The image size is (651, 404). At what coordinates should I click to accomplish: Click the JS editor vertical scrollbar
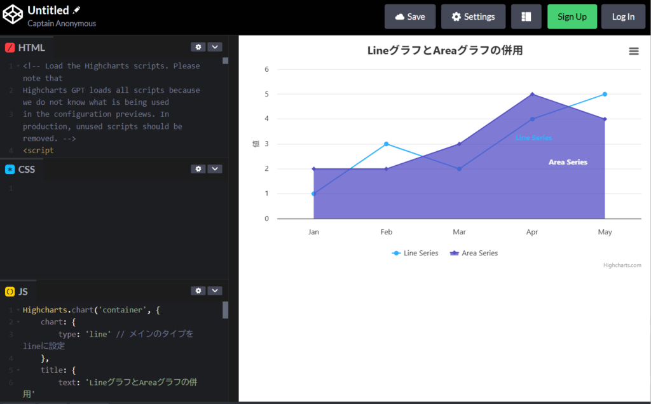tap(225, 310)
